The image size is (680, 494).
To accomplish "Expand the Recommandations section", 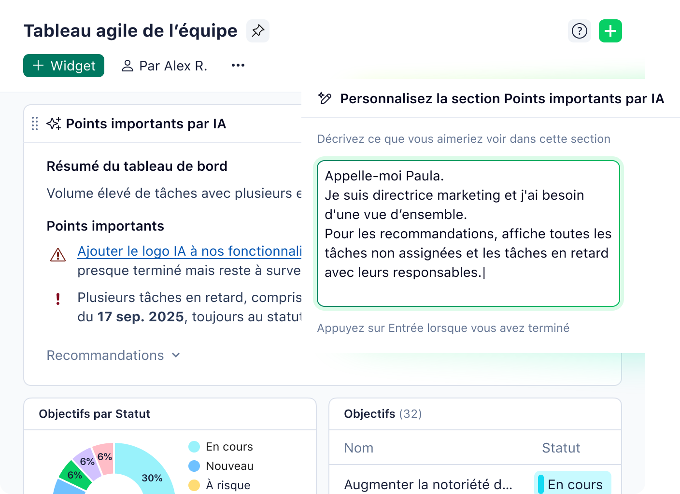I will coord(114,355).
